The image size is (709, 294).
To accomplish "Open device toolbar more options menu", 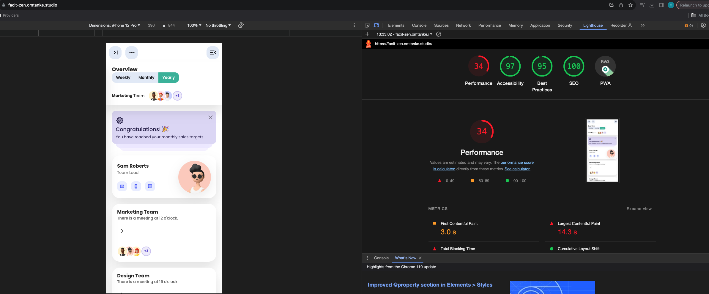I will 354,26.
